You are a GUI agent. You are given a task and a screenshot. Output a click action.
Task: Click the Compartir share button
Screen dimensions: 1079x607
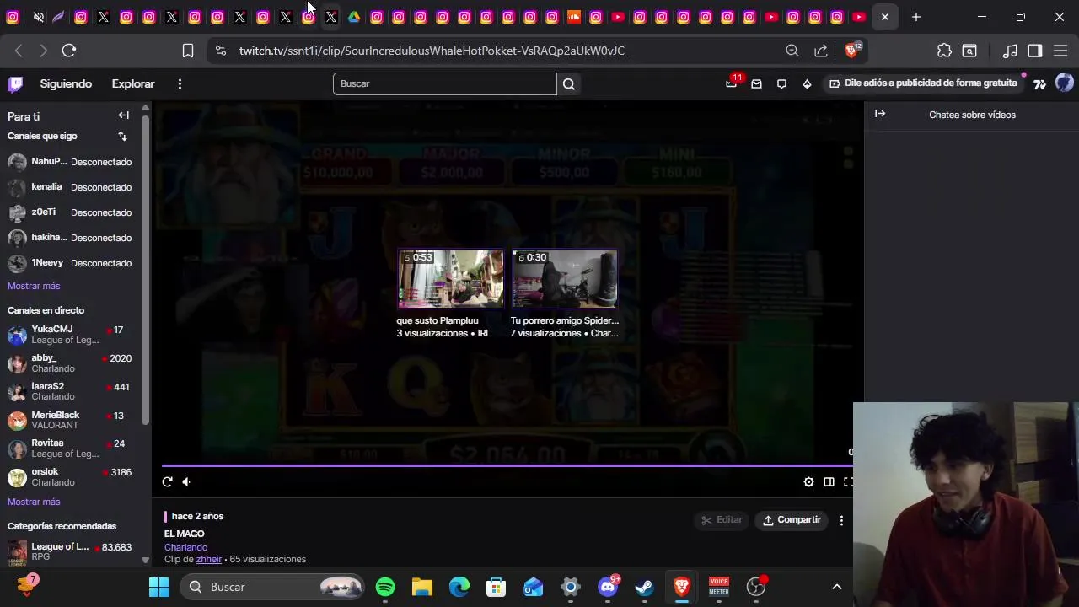792,520
